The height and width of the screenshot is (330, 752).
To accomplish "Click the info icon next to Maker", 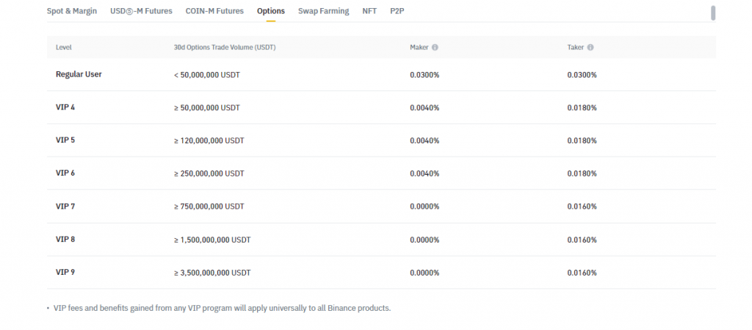I will [x=435, y=48].
